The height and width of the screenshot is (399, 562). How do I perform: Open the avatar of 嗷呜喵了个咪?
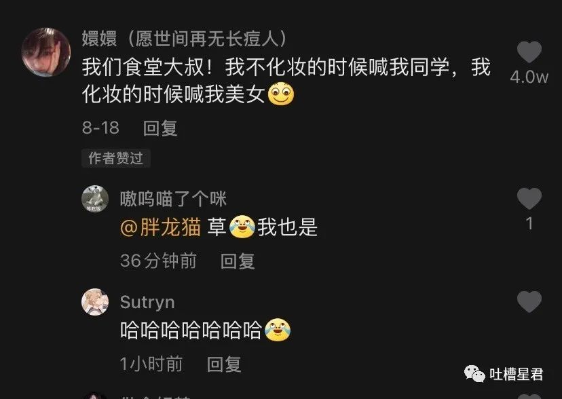click(x=95, y=199)
